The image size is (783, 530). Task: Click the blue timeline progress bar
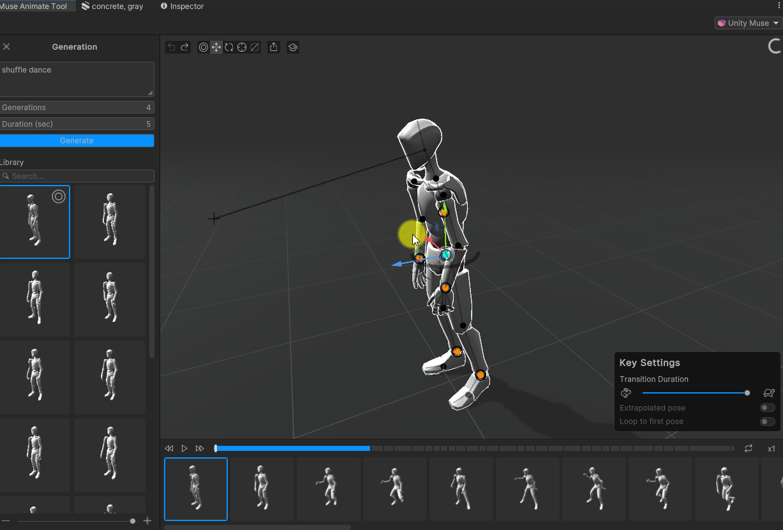pyautogui.click(x=293, y=448)
